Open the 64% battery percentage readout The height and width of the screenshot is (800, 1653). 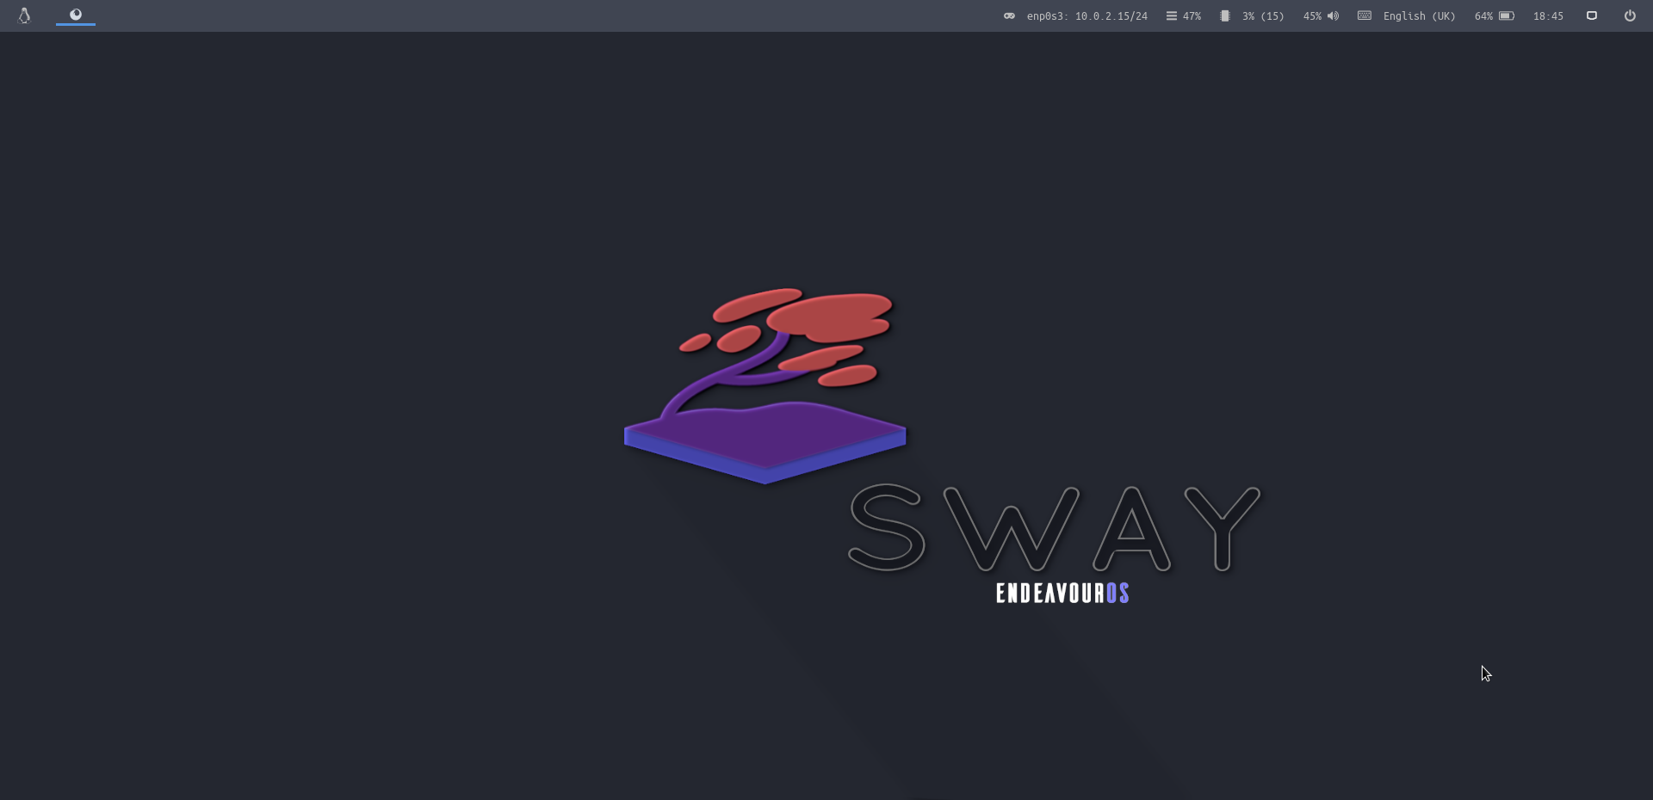(x=1483, y=16)
